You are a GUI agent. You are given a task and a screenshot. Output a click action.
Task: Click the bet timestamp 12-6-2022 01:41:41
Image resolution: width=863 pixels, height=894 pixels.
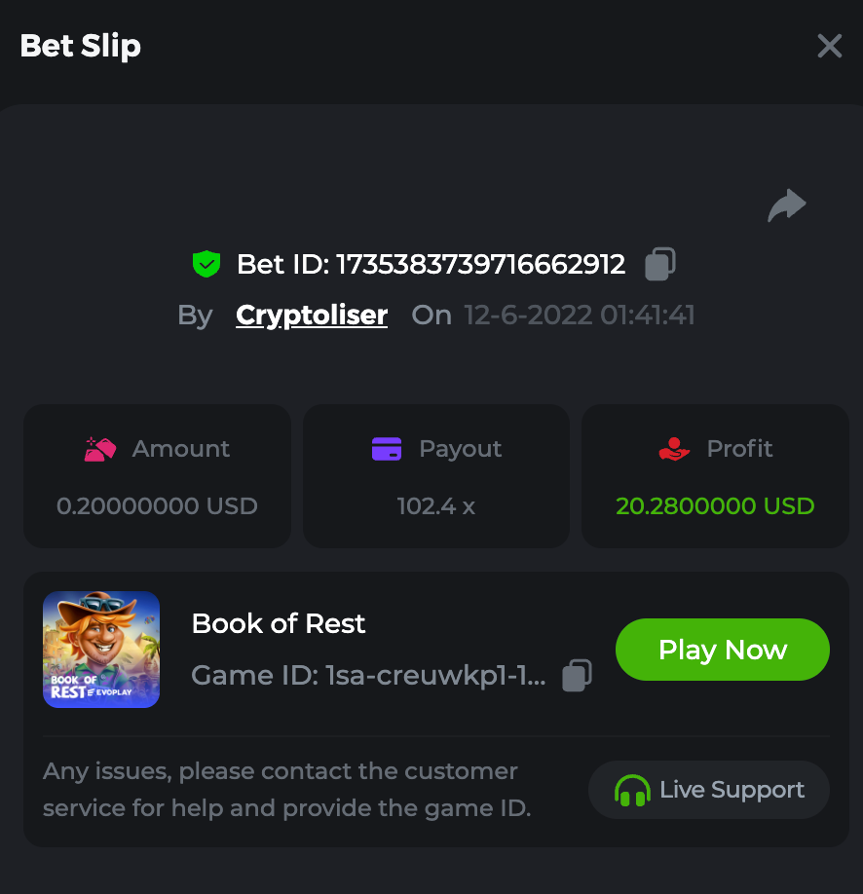coord(579,316)
